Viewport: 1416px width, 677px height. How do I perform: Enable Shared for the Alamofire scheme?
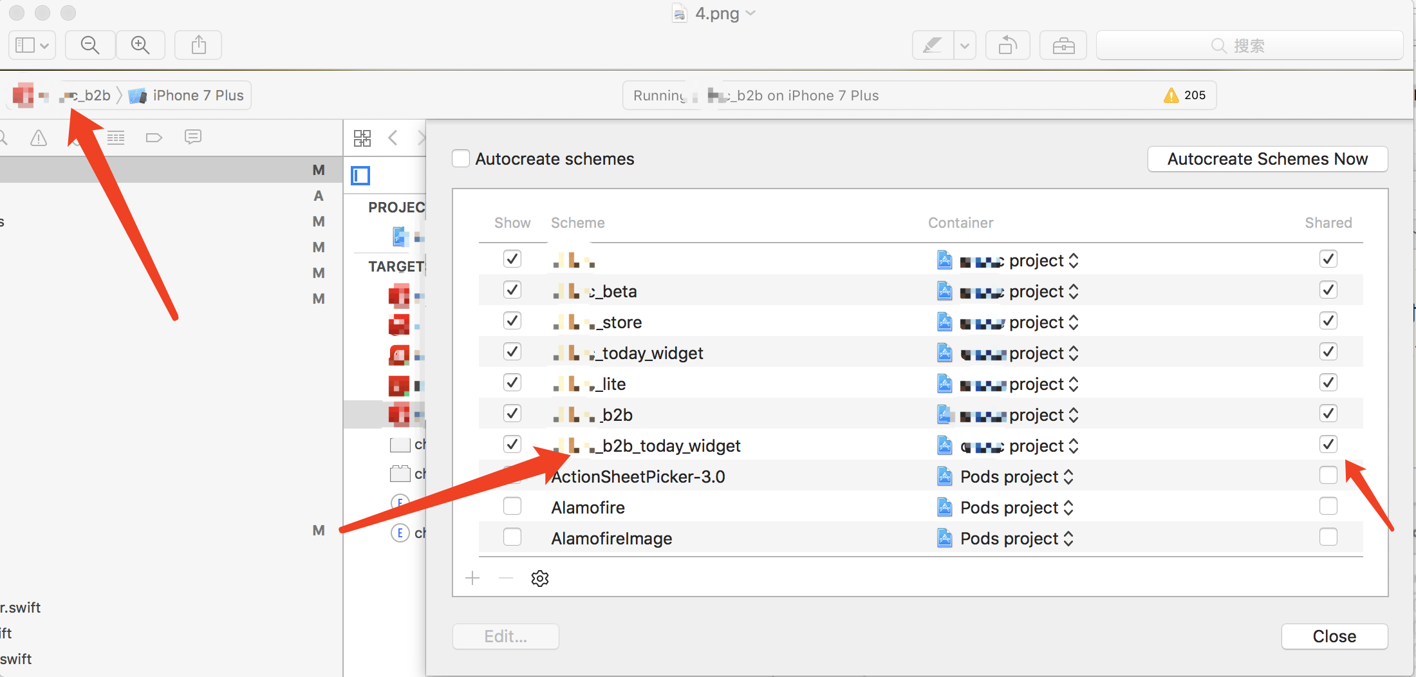tap(1328, 506)
